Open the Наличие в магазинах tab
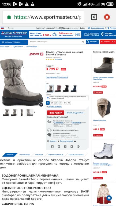This screenshot has width=116, height=206. [x=76, y=155]
